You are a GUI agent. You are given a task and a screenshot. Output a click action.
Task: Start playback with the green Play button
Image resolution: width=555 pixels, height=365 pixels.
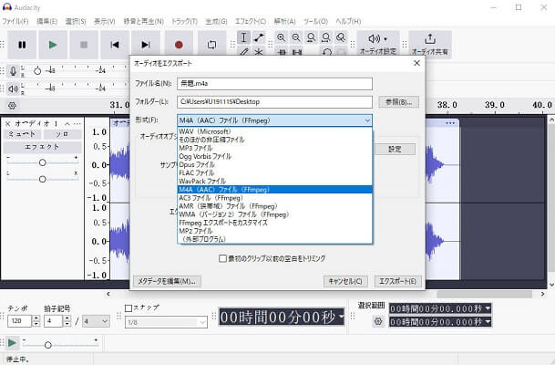point(53,45)
